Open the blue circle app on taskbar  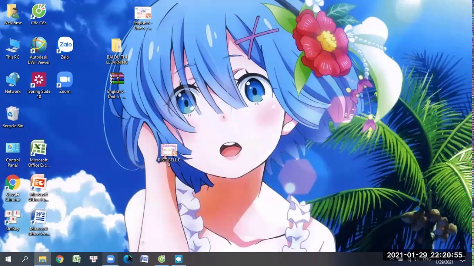click(x=179, y=259)
